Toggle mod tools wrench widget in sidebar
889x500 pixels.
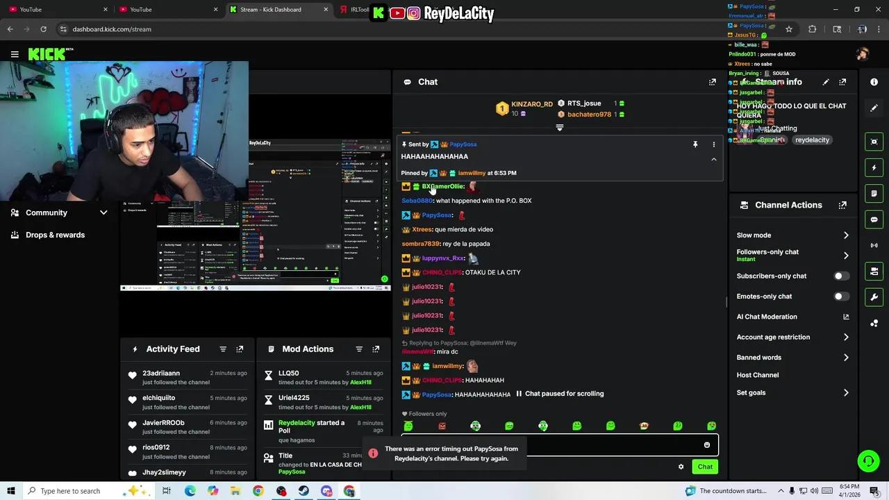pyautogui.click(x=874, y=297)
